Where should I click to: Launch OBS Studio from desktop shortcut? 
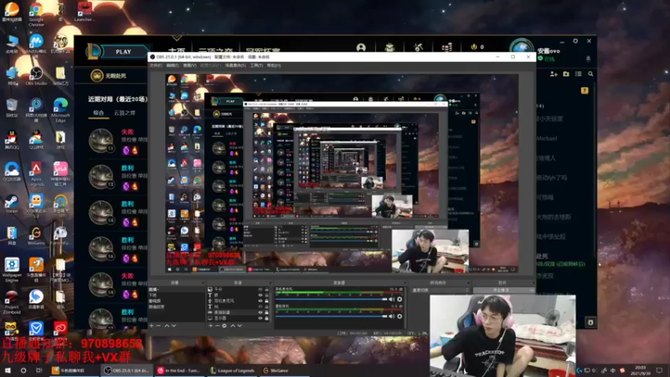click(36, 76)
